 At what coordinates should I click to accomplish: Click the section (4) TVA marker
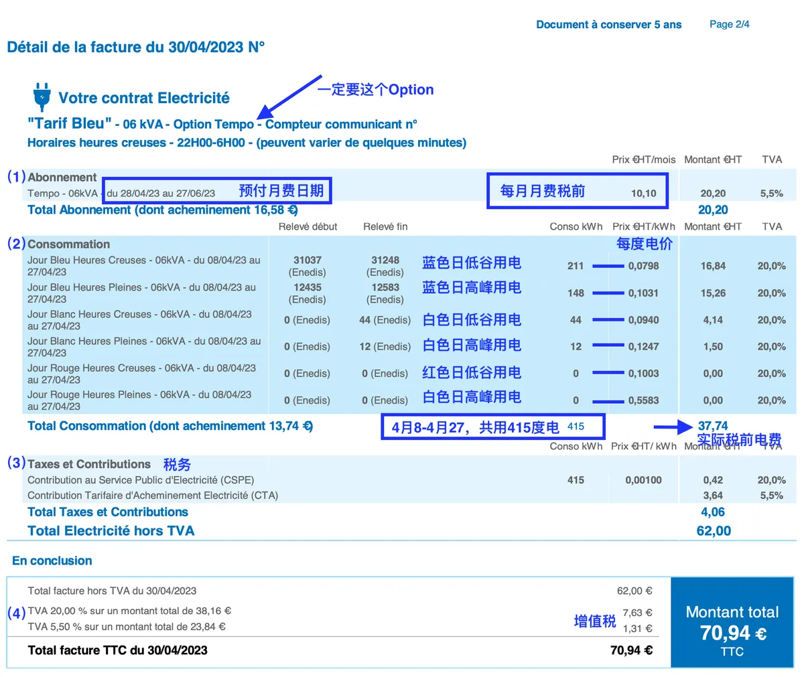(x=16, y=613)
